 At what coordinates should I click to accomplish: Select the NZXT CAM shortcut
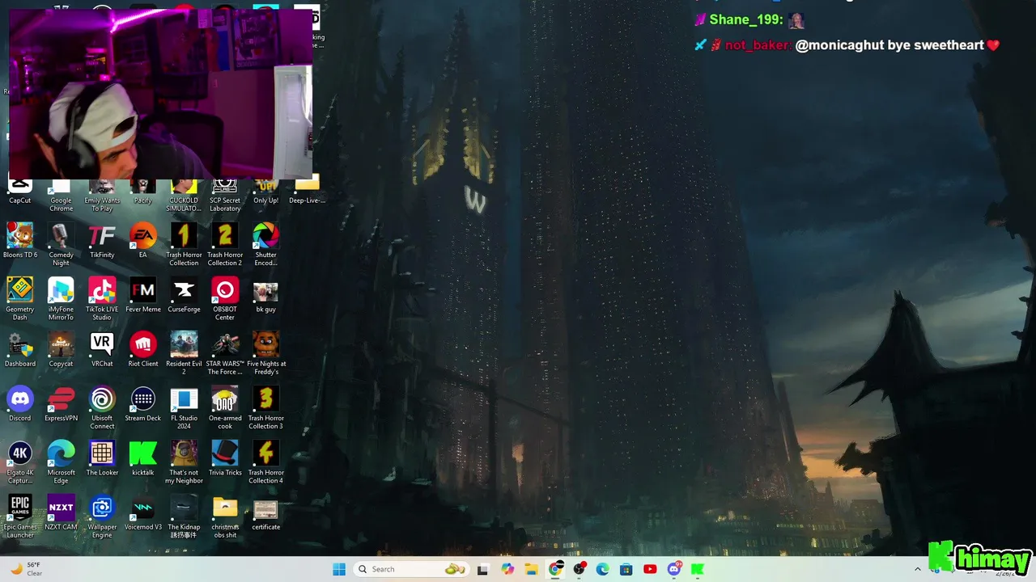(61, 512)
